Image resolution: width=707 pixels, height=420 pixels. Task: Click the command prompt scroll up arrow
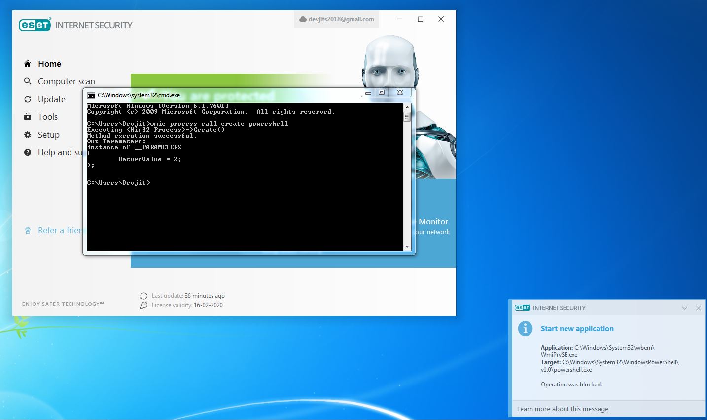point(407,107)
